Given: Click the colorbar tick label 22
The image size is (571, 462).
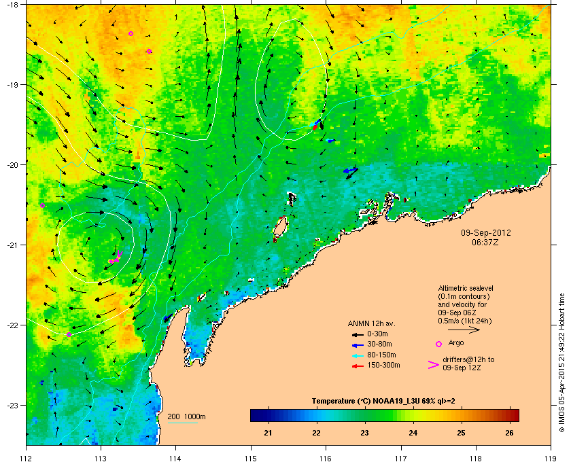Looking at the screenshot, I should 317,433.
